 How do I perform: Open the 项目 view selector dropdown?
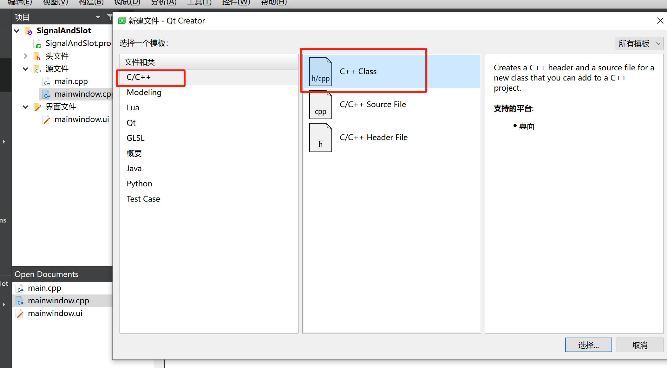[x=98, y=17]
